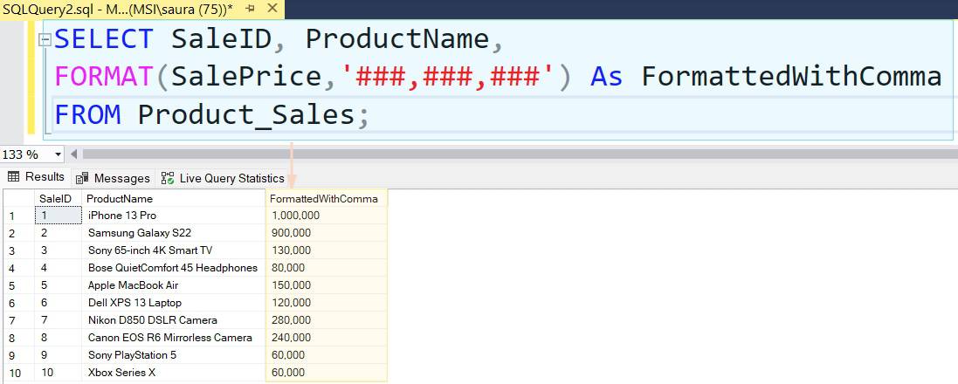Close the SQLQuery2.sql tab
This screenshot has height=384, width=958.
(x=272, y=9)
